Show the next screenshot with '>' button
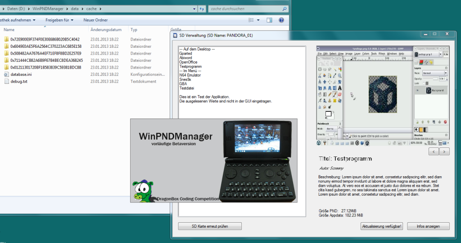Screen dimensions: 461x243 coord(445,152)
